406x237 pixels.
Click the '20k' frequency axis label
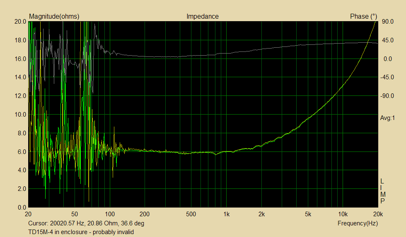[x=378, y=214]
